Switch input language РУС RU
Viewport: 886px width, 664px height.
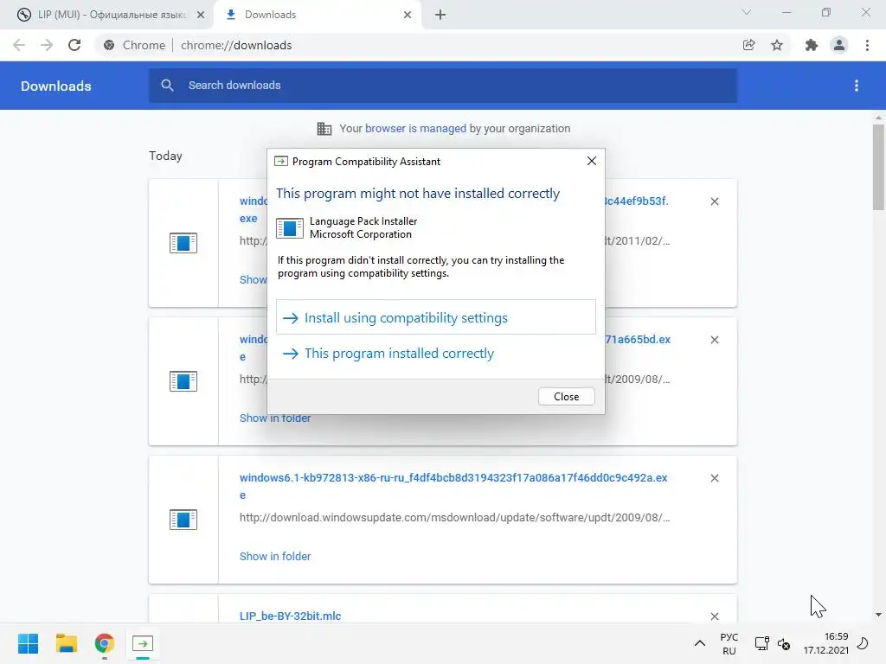tap(729, 643)
